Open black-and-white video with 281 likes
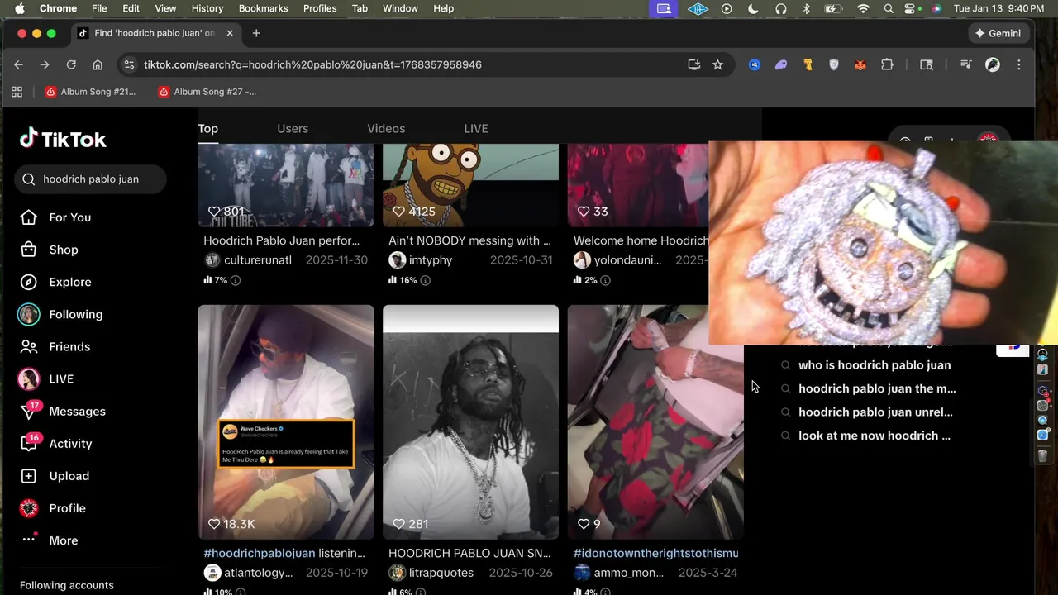Image resolution: width=1058 pixels, height=595 pixels. click(x=470, y=422)
